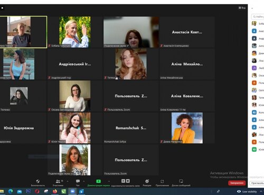The height and width of the screenshot is (195, 264).
Task: Open the Чат chat bubble icon
Action: tap(78, 181)
